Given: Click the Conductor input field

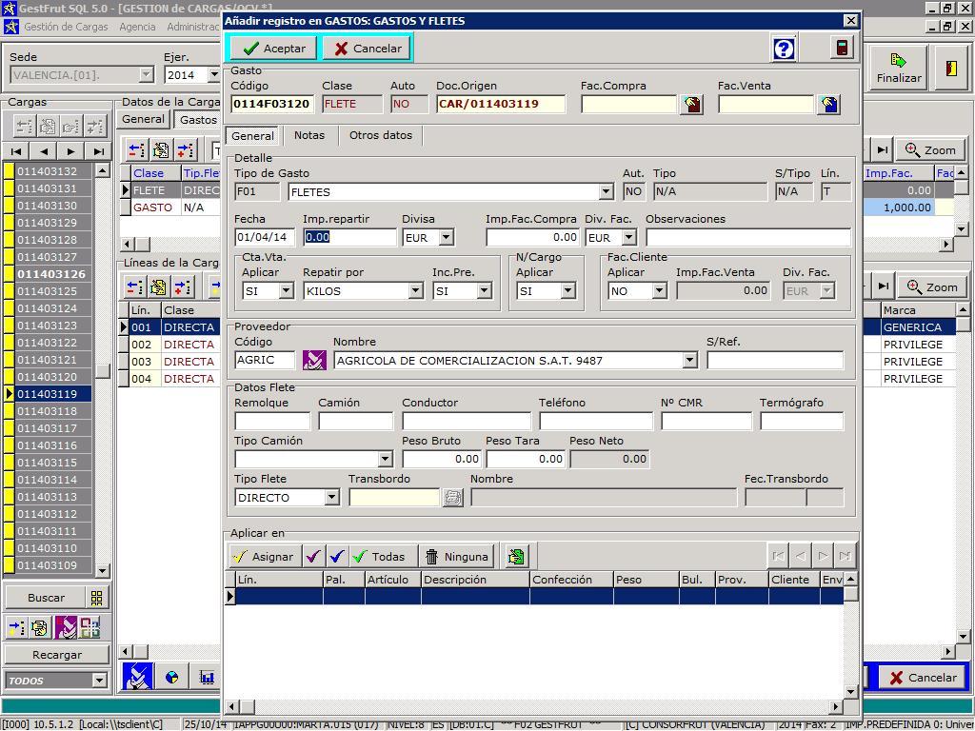Looking at the screenshot, I should [x=467, y=421].
